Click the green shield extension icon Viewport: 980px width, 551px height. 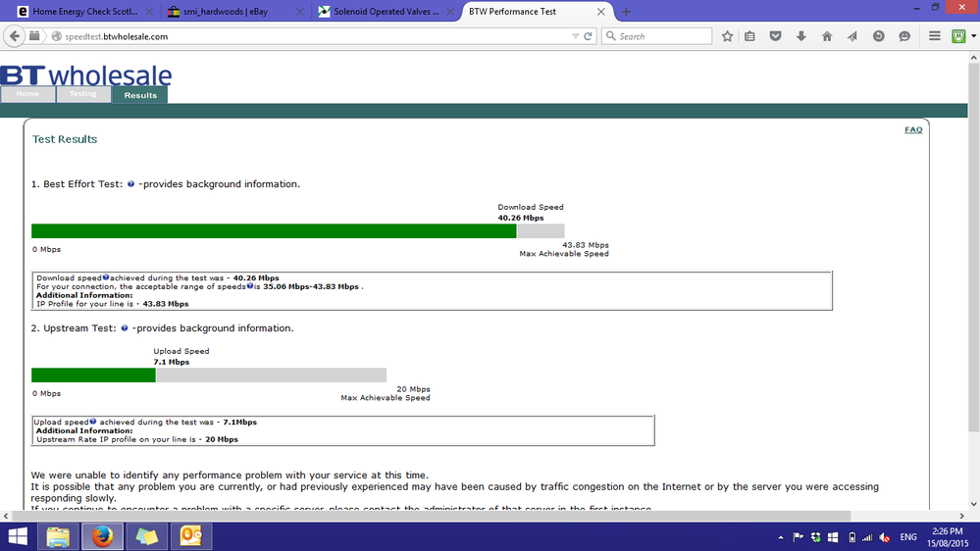click(x=958, y=36)
